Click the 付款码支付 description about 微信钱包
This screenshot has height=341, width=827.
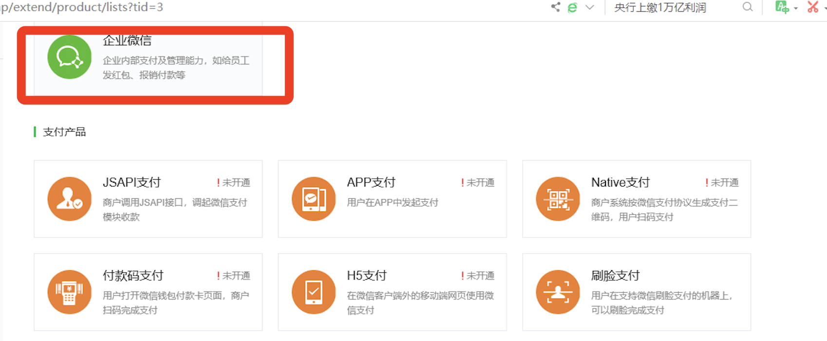coord(176,303)
